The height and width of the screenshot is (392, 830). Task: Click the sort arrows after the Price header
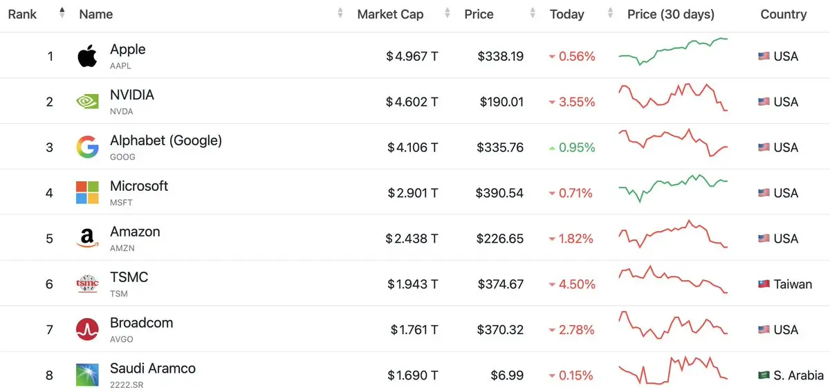coord(533,12)
